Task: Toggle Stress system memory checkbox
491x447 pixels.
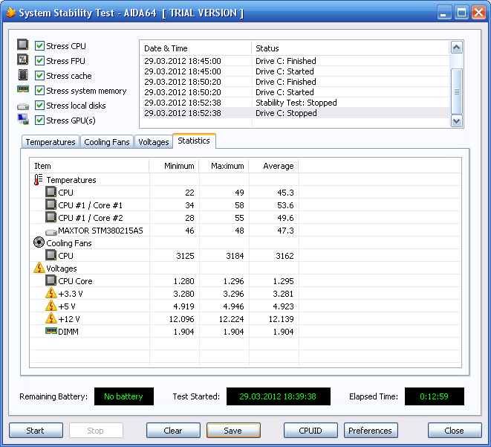Action: (39, 90)
